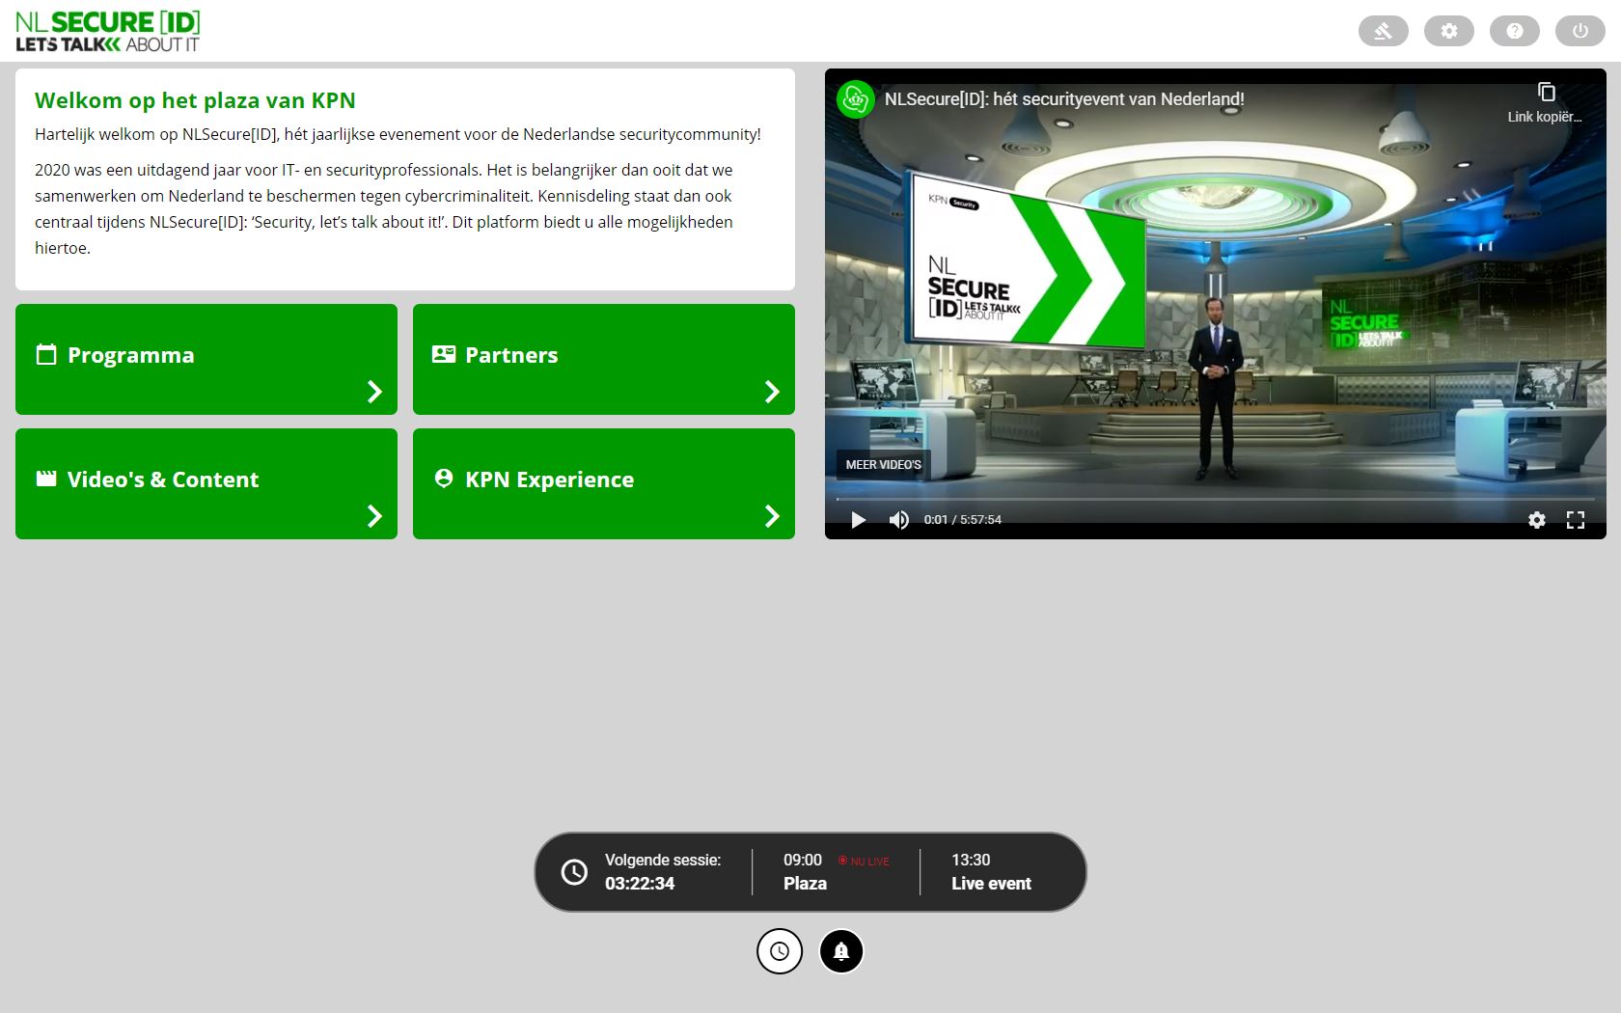The height and width of the screenshot is (1013, 1621).
Task: Click chevron arrow on KPN Experience tile
Action: [773, 515]
